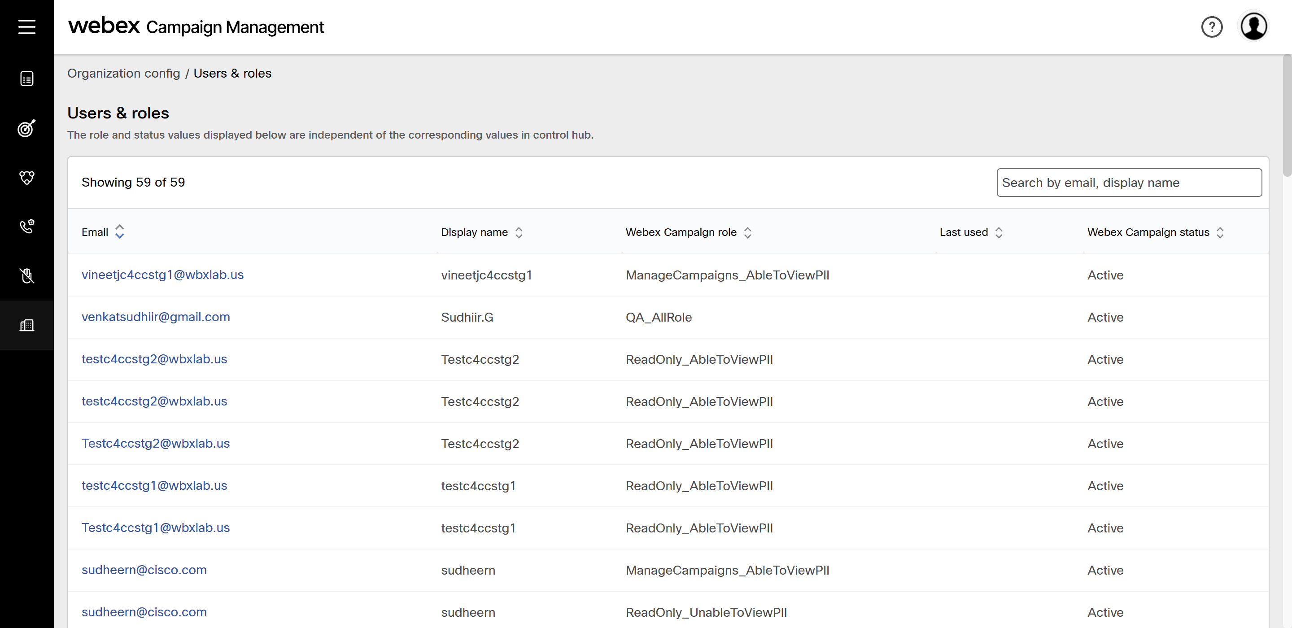Sort the table by Email column
Image resolution: width=1292 pixels, height=628 pixels.
pos(119,232)
